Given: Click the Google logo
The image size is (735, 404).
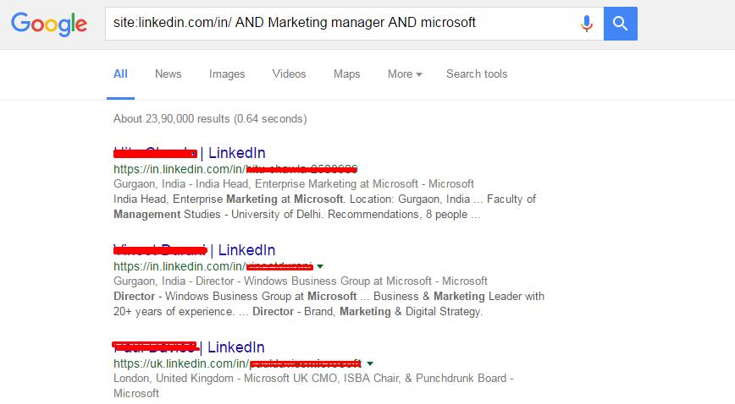Looking at the screenshot, I should point(49,24).
